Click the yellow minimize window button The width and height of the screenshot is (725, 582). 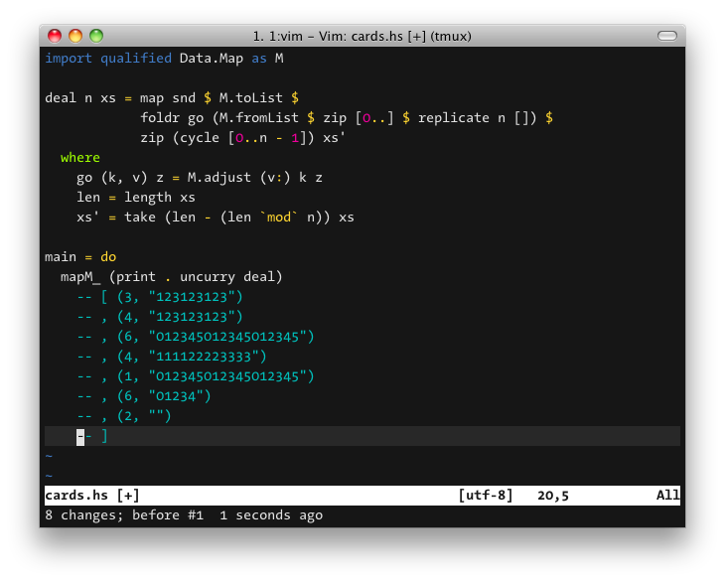click(x=75, y=36)
